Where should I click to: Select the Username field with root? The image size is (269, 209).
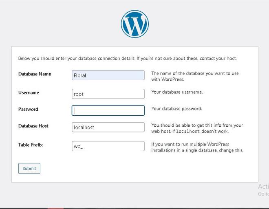click(x=108, y=94)
